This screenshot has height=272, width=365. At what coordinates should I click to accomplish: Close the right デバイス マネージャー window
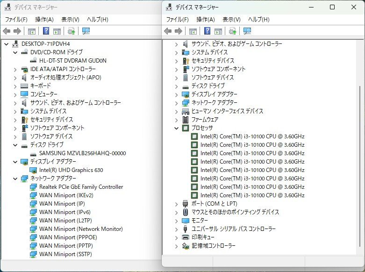(354, 7)
